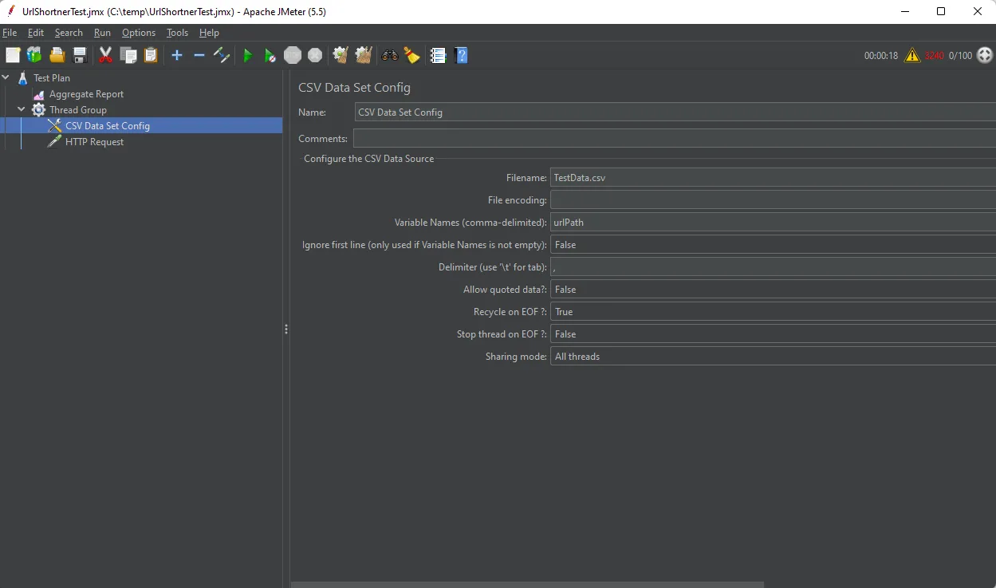Open Search with binoculars icon
The height and width of the screenshot is (588, 996).
click(x=390, y=55)
